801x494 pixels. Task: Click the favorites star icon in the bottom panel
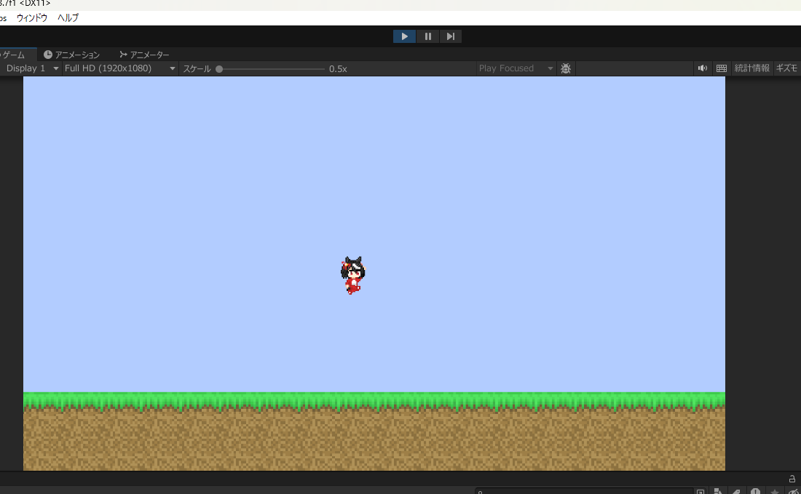[x=775, y=491]
